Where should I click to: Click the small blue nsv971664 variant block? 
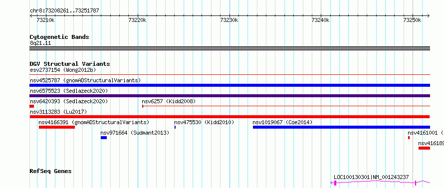click(104, 138)
